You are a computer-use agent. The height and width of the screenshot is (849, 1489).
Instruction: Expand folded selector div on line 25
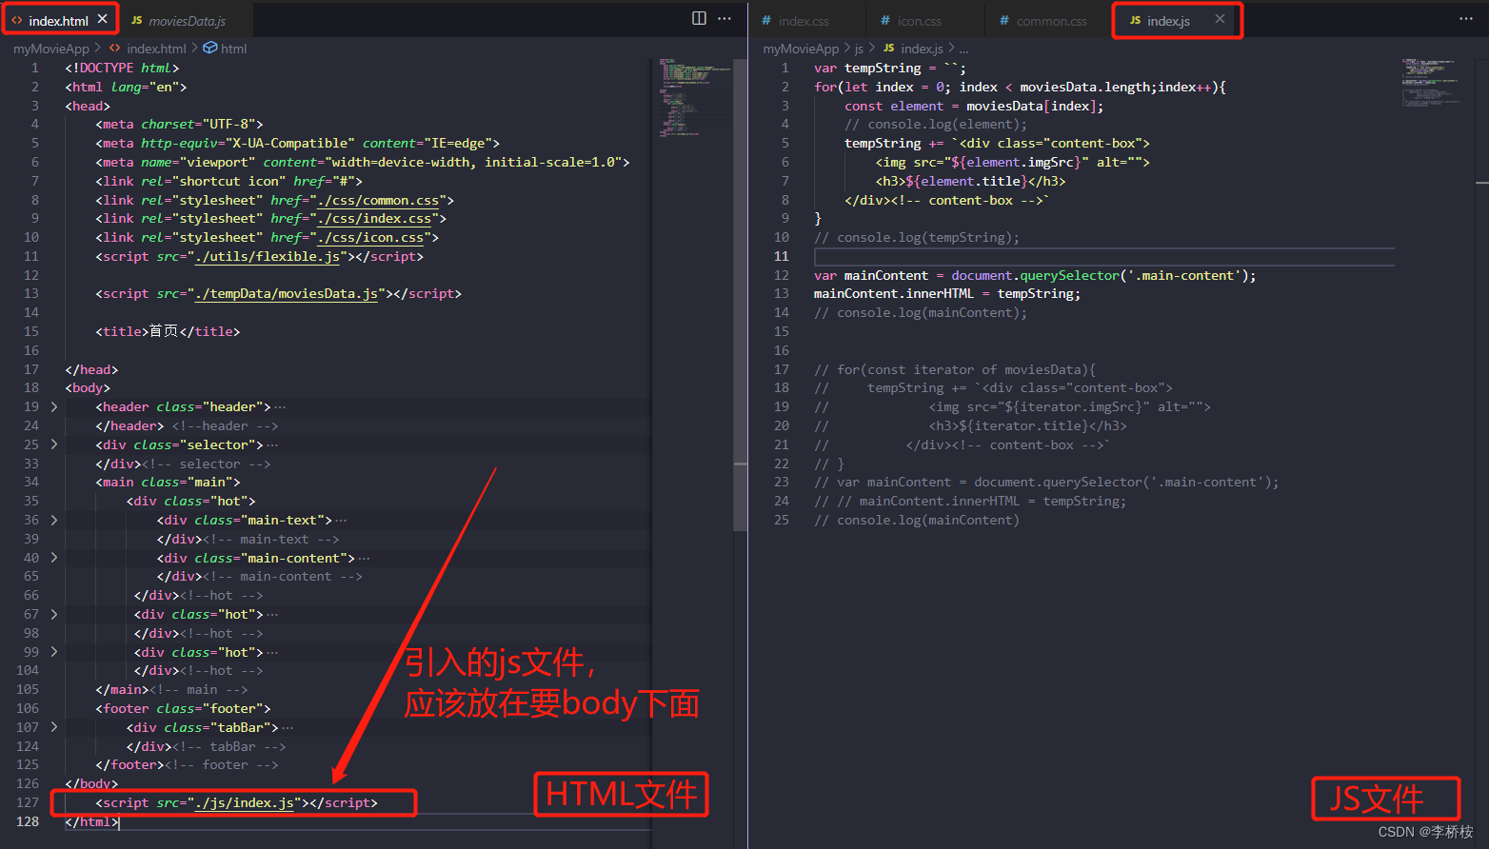pos(53,444)
